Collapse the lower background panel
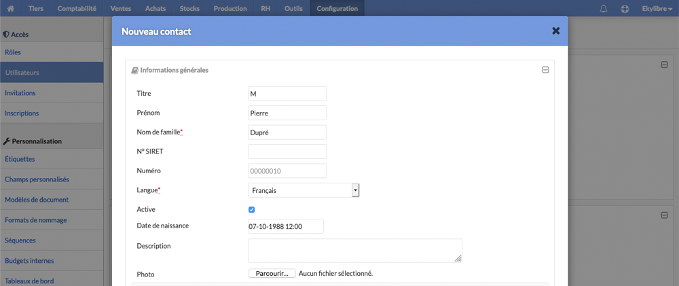The height and width of the screenshot is (286, 679). [664, 215]
